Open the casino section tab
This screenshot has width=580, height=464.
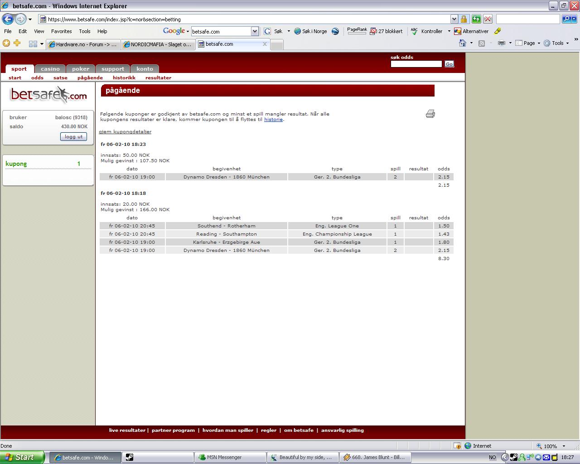pos(50,69)
